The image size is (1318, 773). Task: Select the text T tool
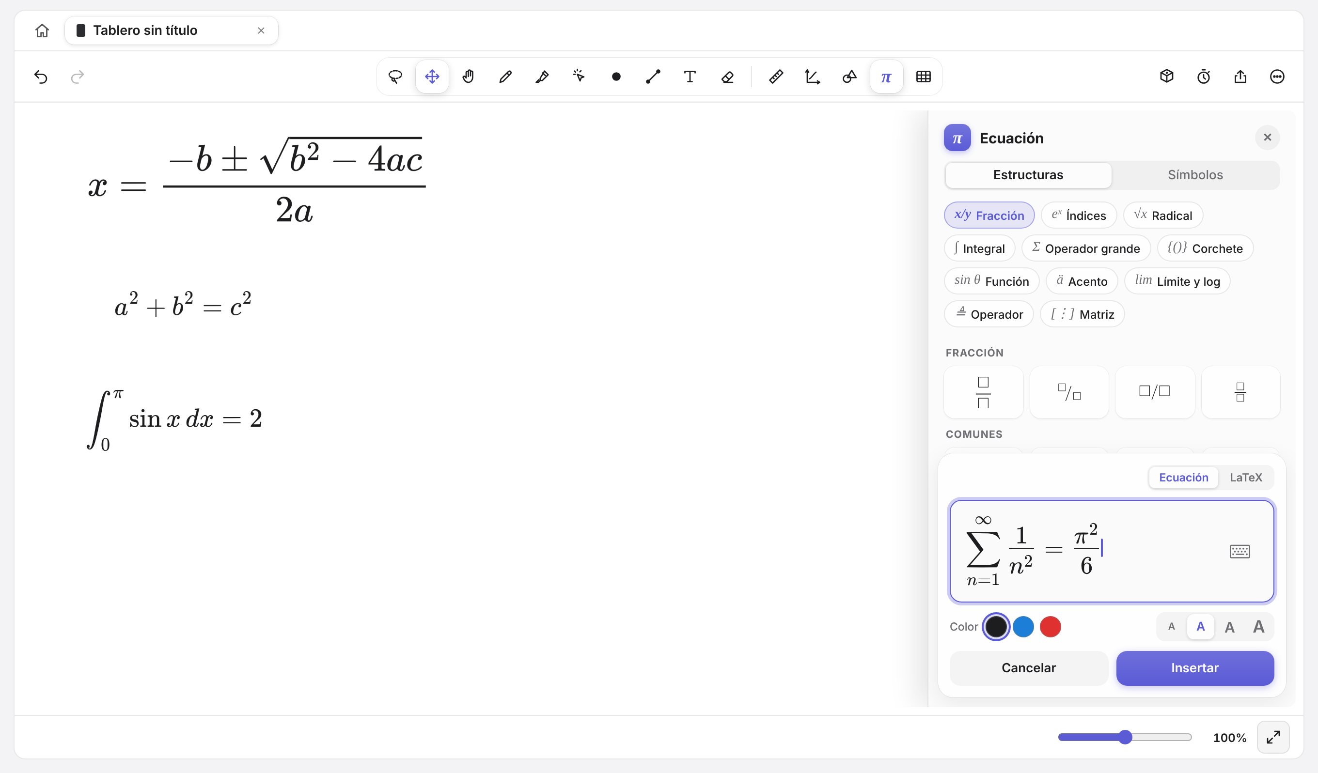[x=690, y=77]
